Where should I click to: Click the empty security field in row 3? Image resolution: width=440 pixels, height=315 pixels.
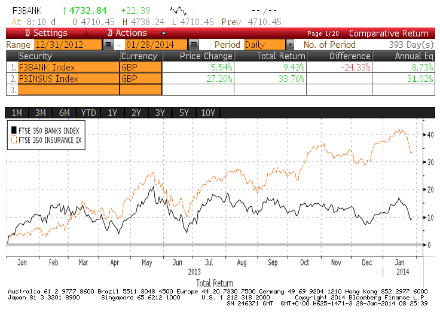(69, 90)
